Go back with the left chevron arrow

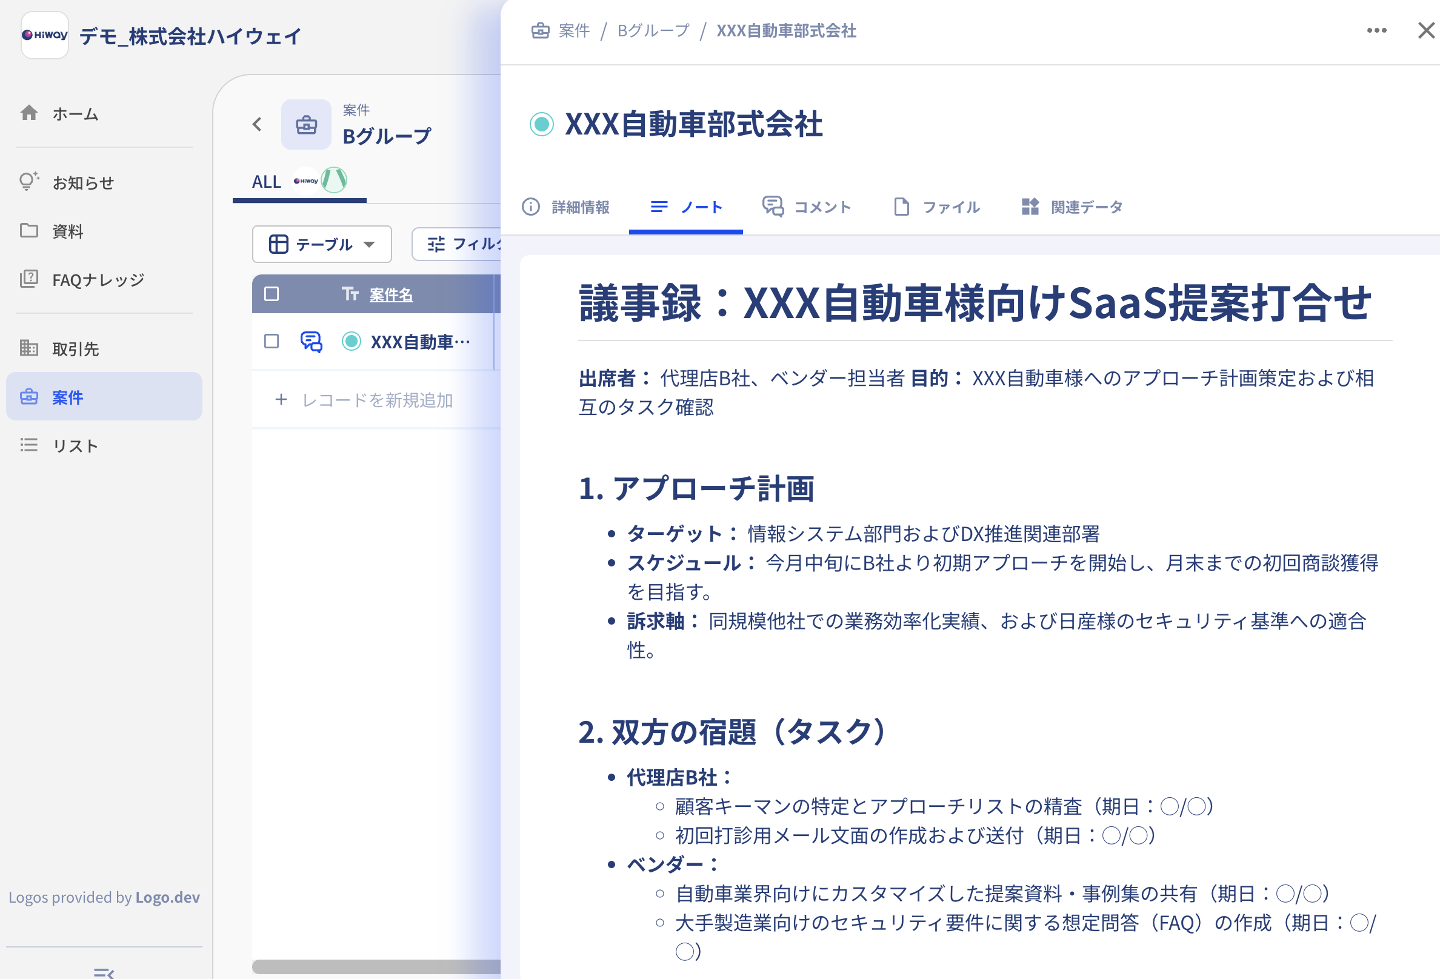pyautogui.click(x=257, y=124)
